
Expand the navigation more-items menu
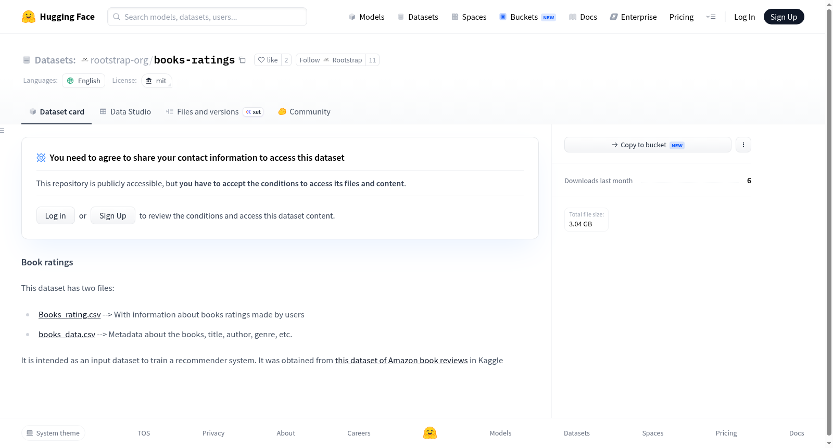[x=711, y=17]
